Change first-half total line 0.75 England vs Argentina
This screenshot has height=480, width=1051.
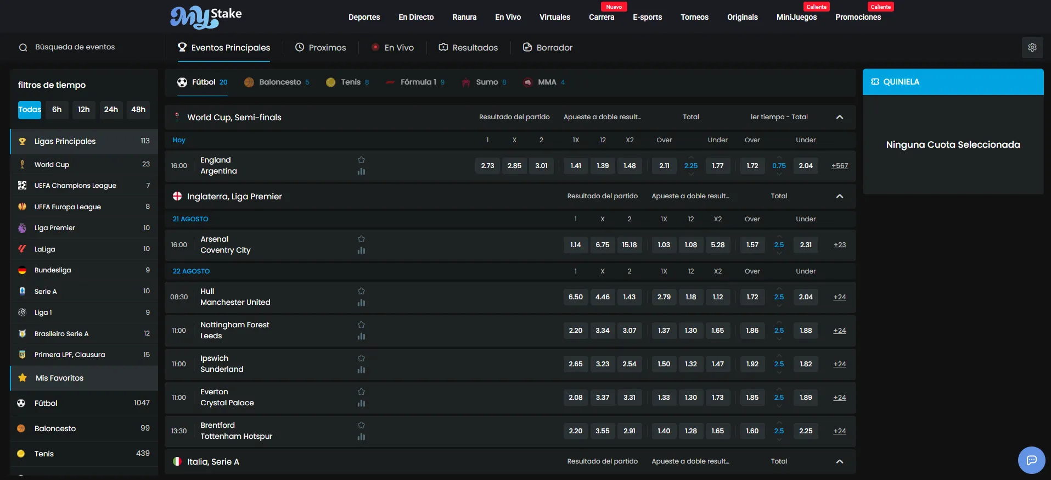pos(779,165)
